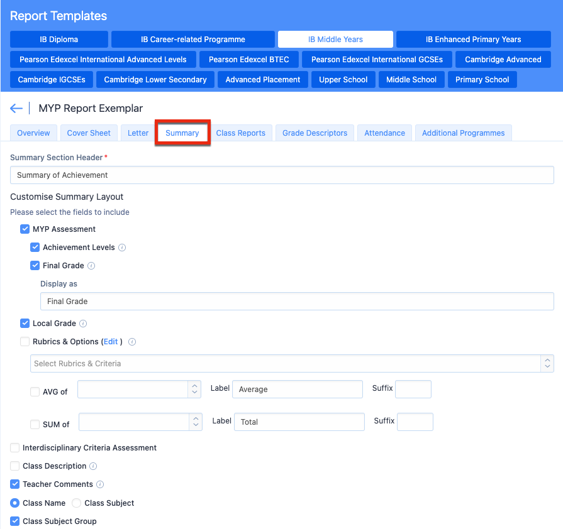Image resolution: width=563 pixels, height=529 pixels.
Task: Focus the Display as text field
Action: click(x=297, y=302)
